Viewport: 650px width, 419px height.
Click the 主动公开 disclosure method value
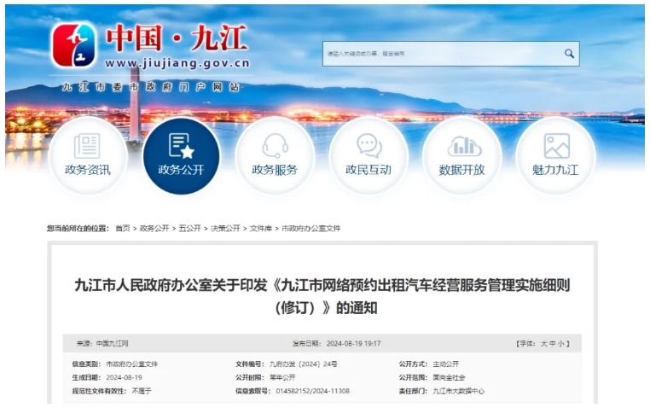point(445,364)
